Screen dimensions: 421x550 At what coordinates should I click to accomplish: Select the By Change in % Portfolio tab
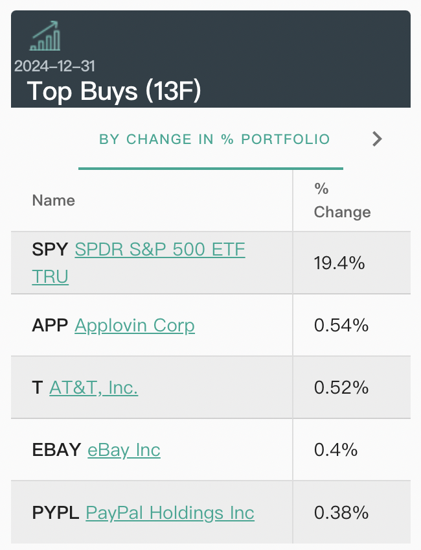tap(214, 139)
